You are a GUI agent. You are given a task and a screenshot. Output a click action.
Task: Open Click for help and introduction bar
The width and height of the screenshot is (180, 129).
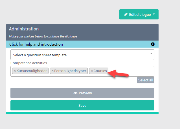point(82,44)
